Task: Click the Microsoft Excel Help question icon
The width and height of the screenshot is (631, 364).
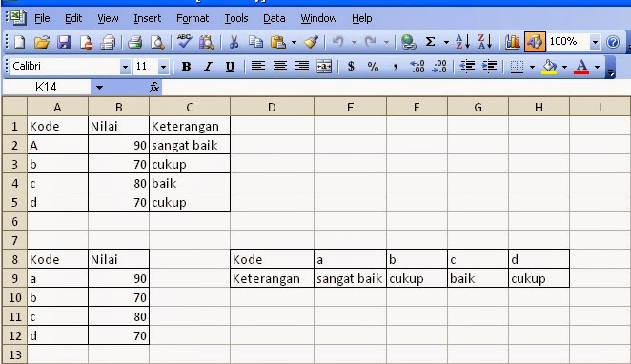Action: [x=613, y=42]
